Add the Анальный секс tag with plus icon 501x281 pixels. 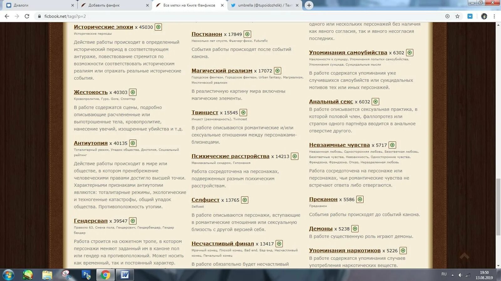(375, 102)
